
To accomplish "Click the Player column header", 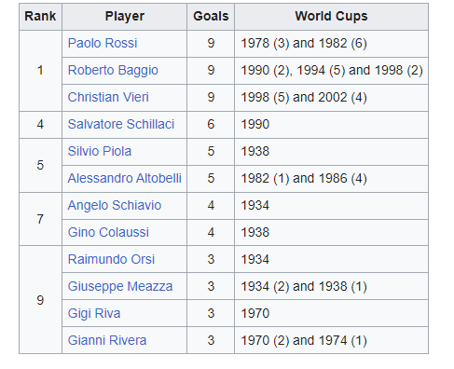I will (125, 17).
